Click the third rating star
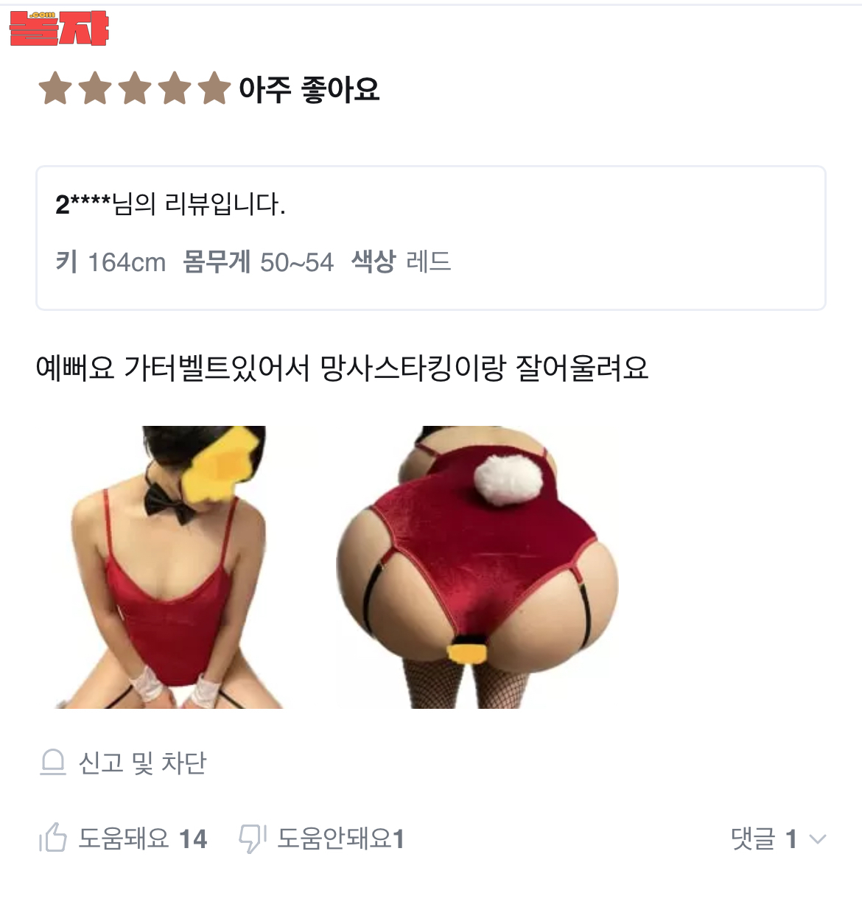 point(135,88)
